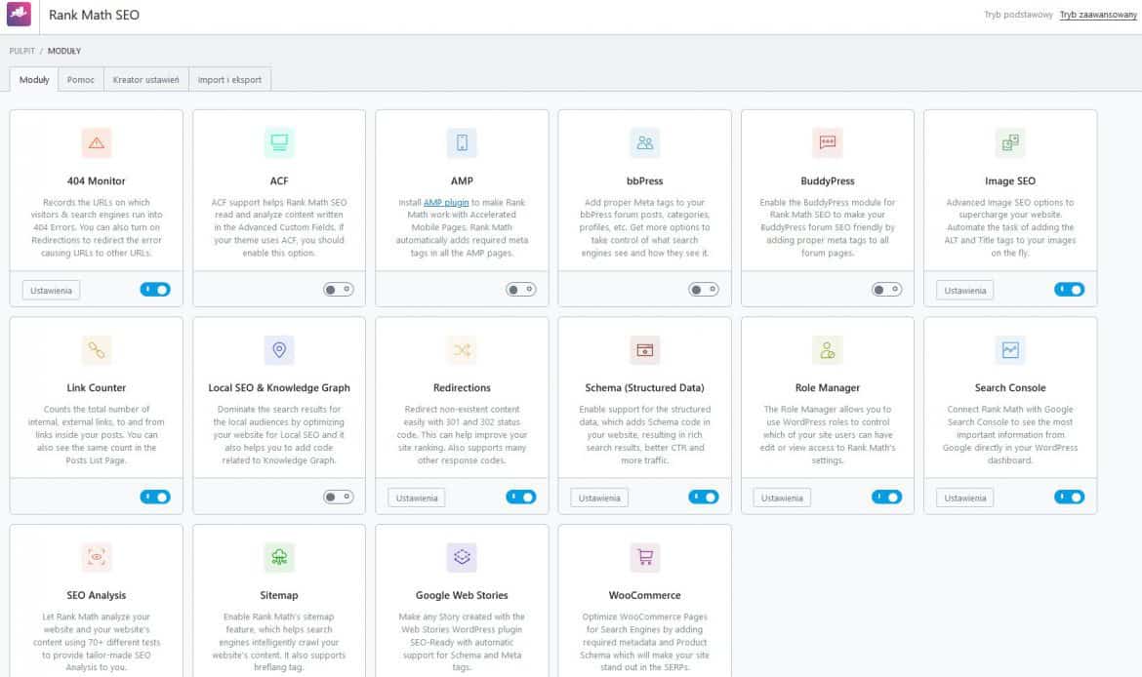The image size is (1142, 677).
Task: Click the Local SEO & Knowledge Graph title
Action: [279, 387]
